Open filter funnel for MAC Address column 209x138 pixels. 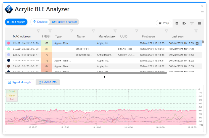[x=38, y=31]
